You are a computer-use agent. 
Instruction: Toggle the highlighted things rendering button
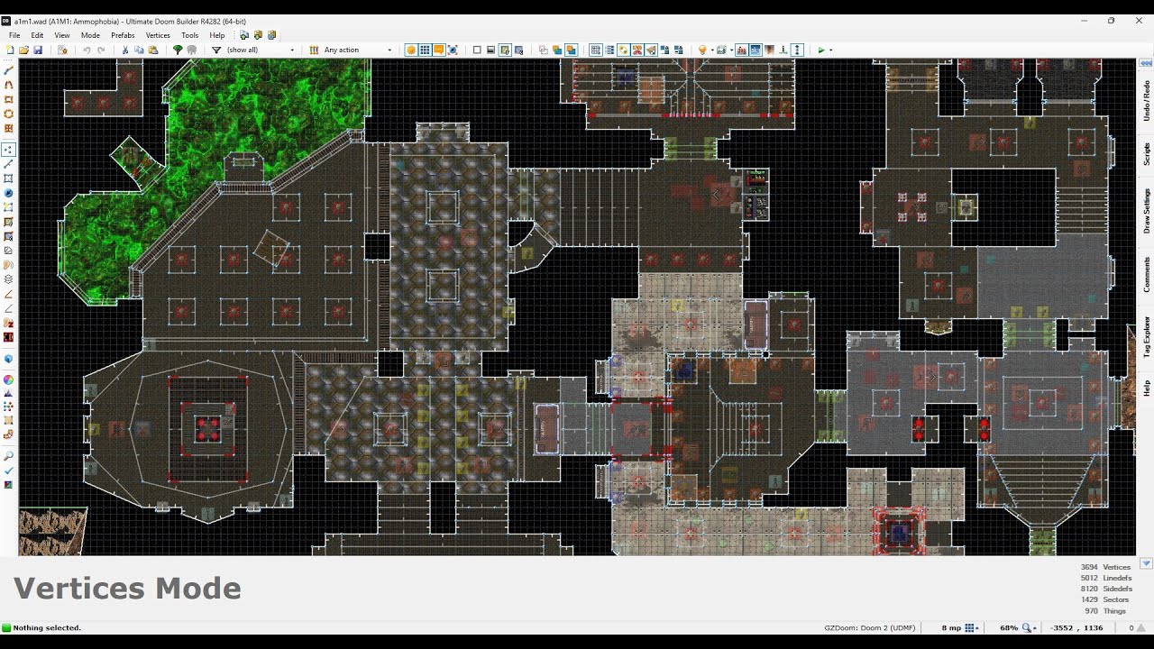pos(741,50)
